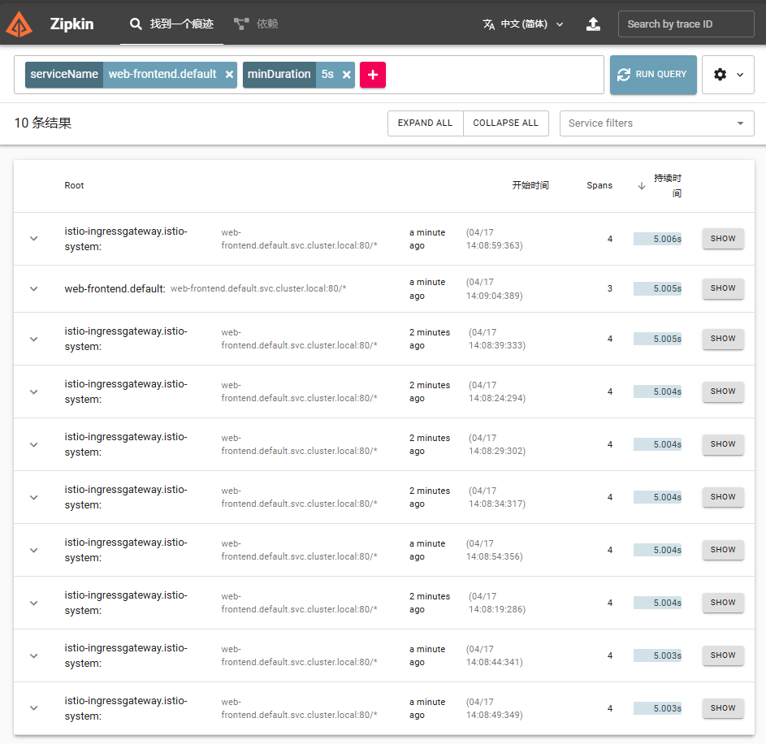This screenshot has width=766, height=744.
Task: Click the Zipkin title text
Action: click(71, 24)
